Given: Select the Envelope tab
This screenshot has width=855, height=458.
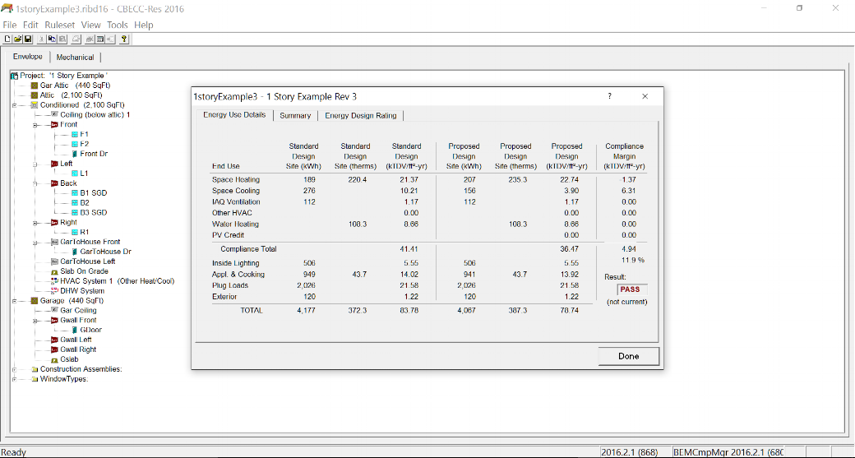Looking at the screenshot, I should click(x=28, y=57).
